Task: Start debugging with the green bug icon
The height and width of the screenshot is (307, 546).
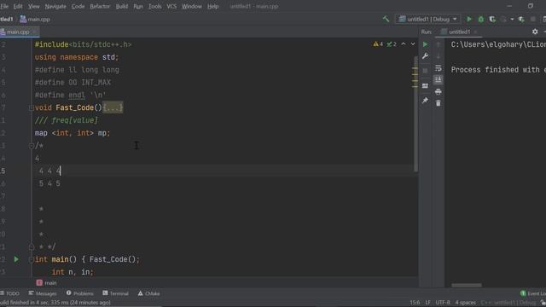Action: click(x=481, y=19)
